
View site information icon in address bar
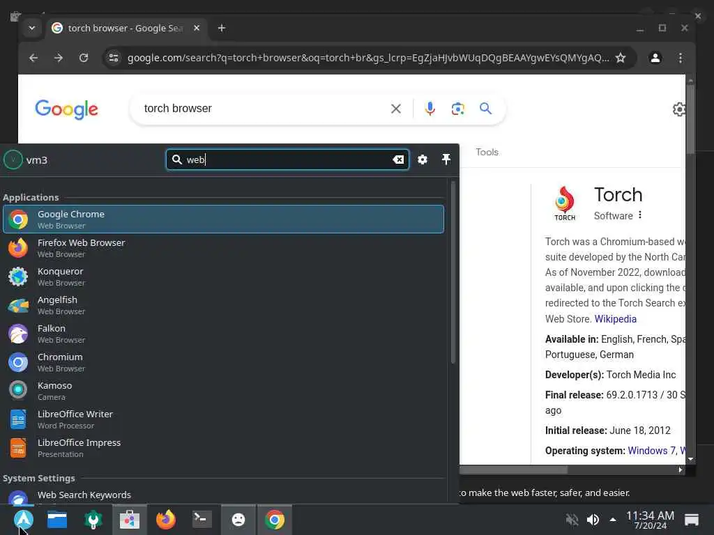[114, 58]
